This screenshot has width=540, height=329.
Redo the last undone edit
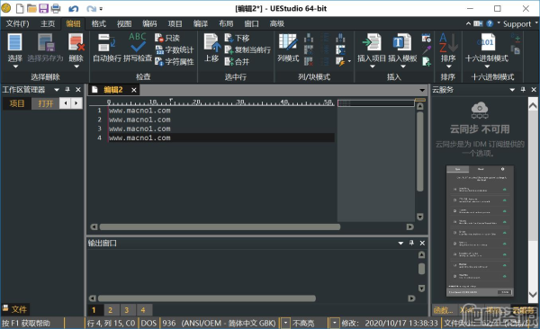point(91,9)
